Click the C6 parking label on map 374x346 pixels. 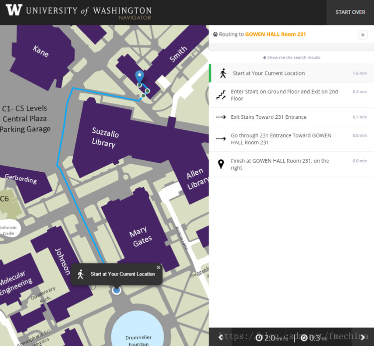(4, 199)
